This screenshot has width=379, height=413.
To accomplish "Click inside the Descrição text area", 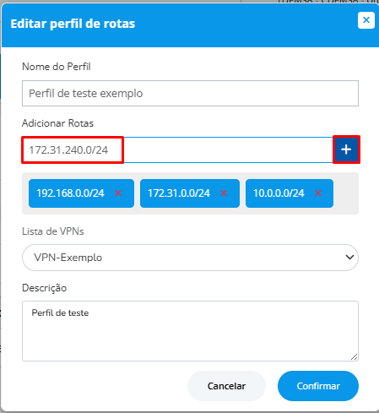I will tap(190, 331).
